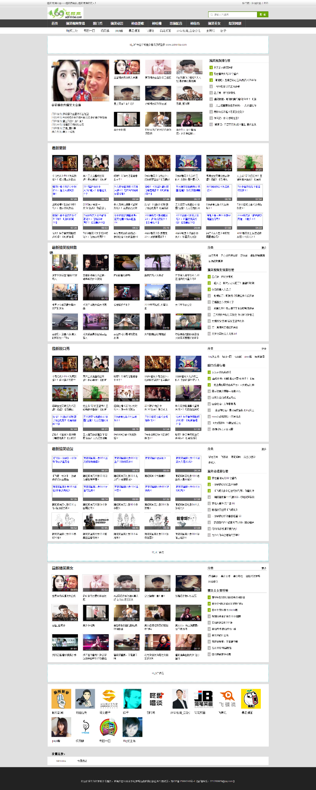Play the 能背吗? comic thumbnail under 最新搞笑动漫
The width and height of the screenshot is (316, 790).
point(188,522)
